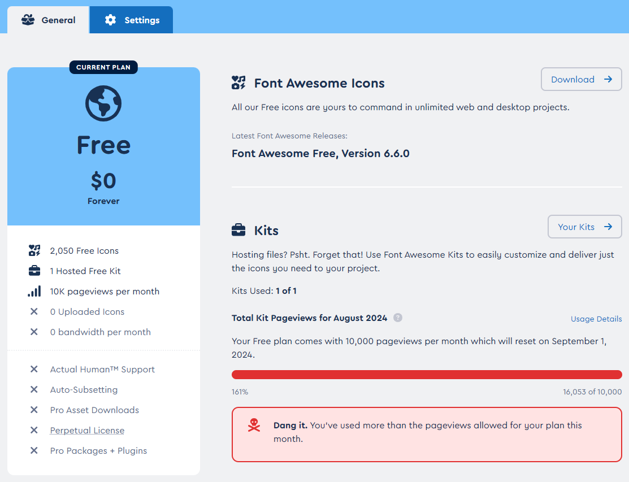Viewport: 629px width, 482px height.
Task: Click the X icon beside Actual Human Support
Action: point(34,369)
